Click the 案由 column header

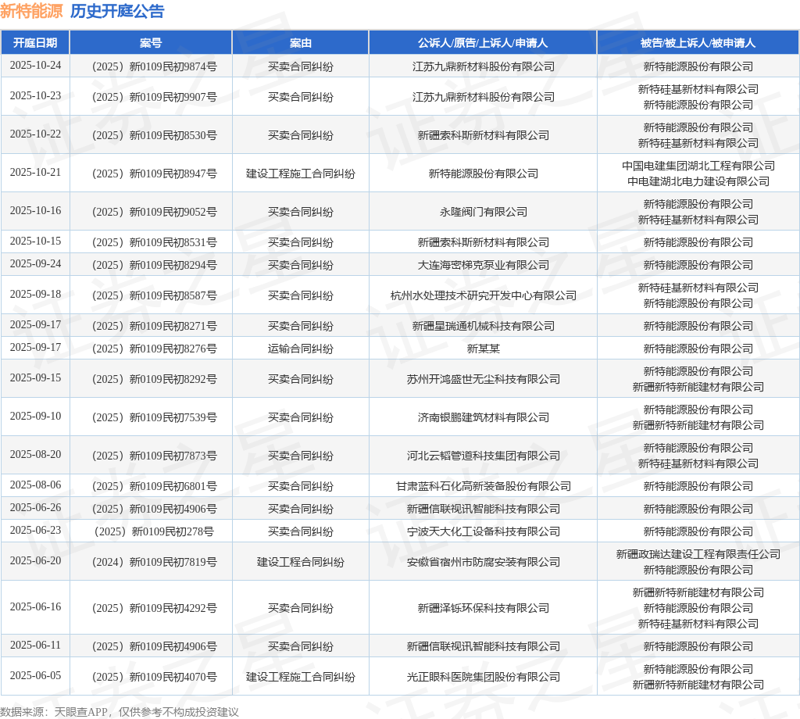(x=301, y=43)
